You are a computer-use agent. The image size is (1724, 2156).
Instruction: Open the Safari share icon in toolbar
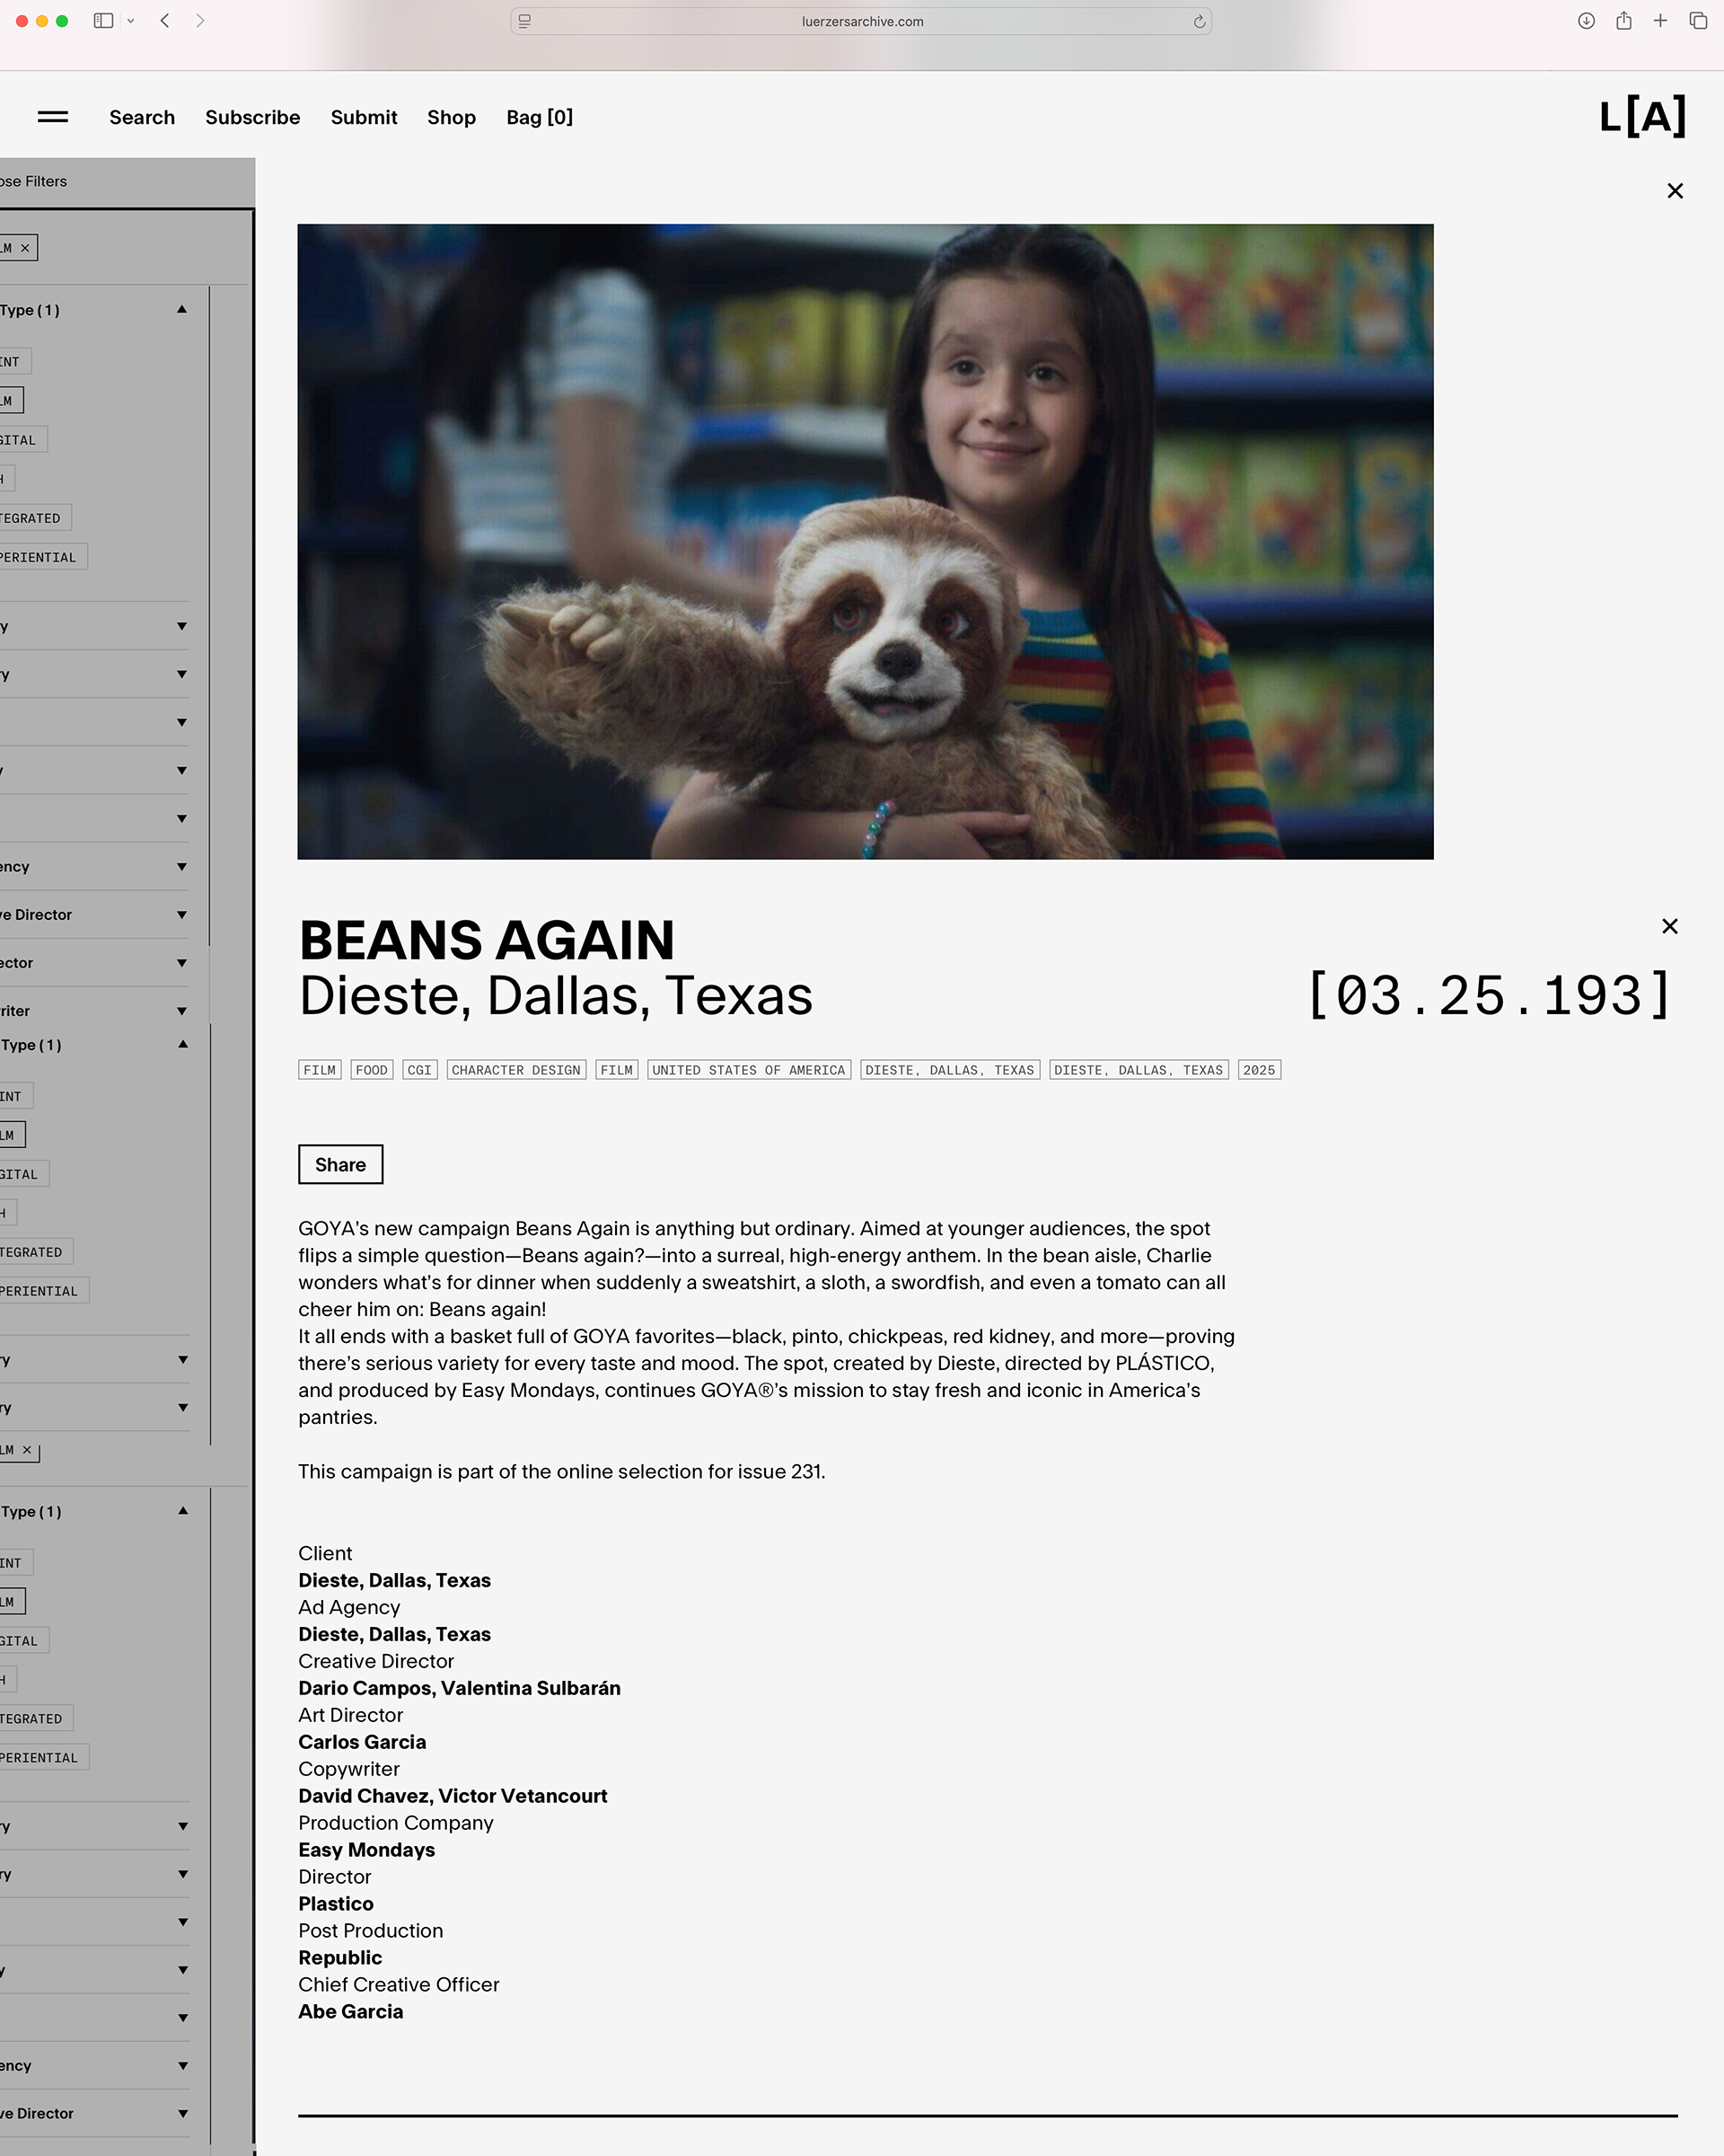click(x=1624, y=21)
